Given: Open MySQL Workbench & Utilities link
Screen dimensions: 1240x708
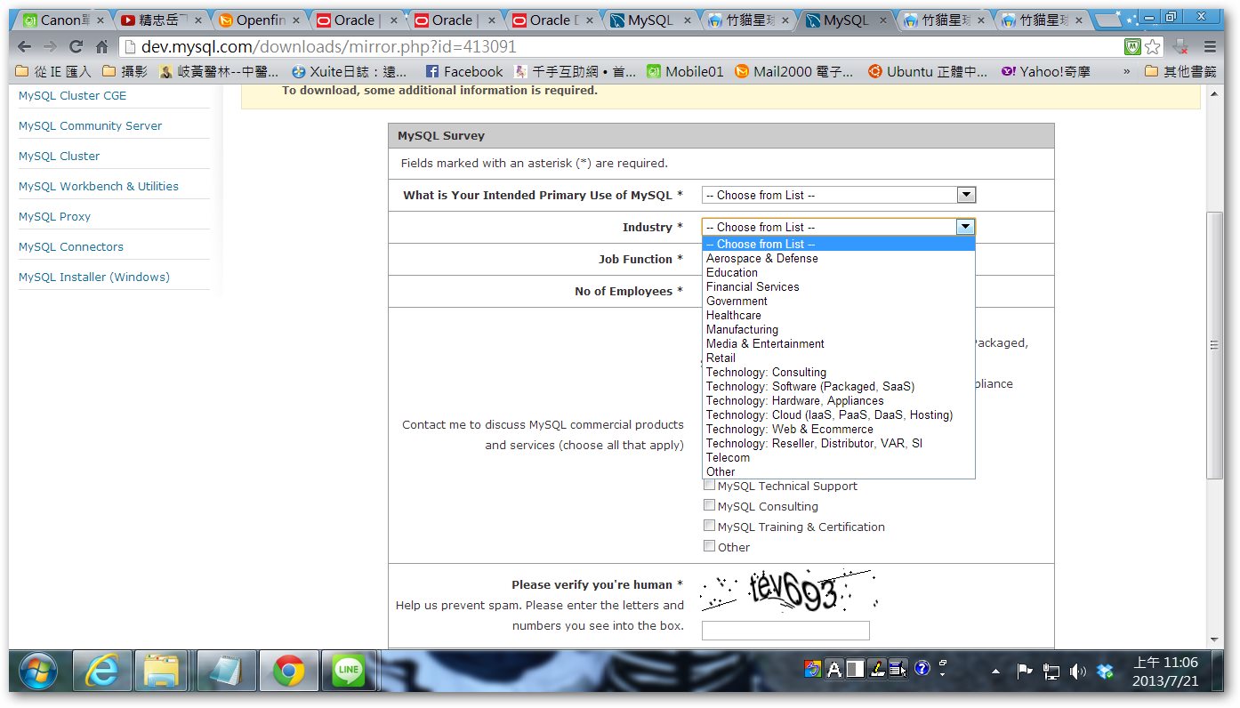Looking at the screenshot, I should [99, 186].
